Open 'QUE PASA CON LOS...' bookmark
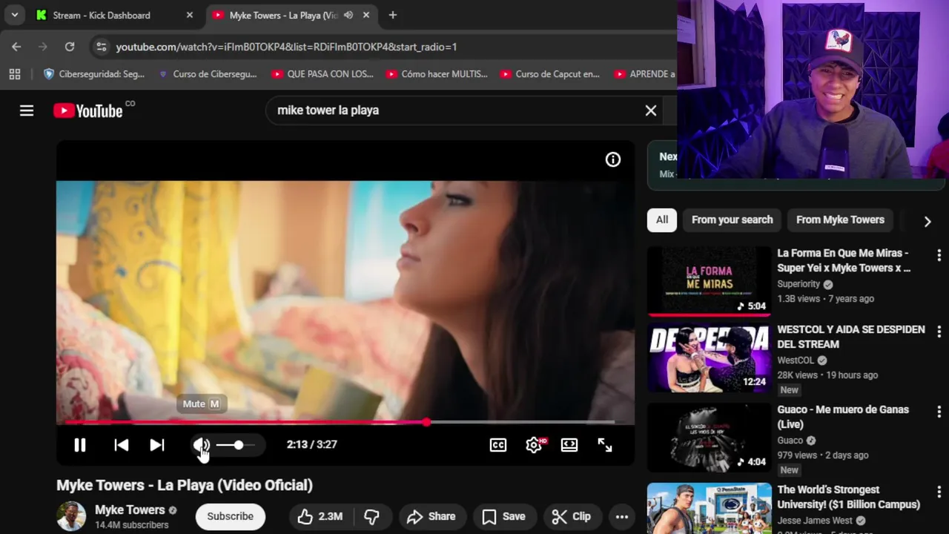 [323, 74]
